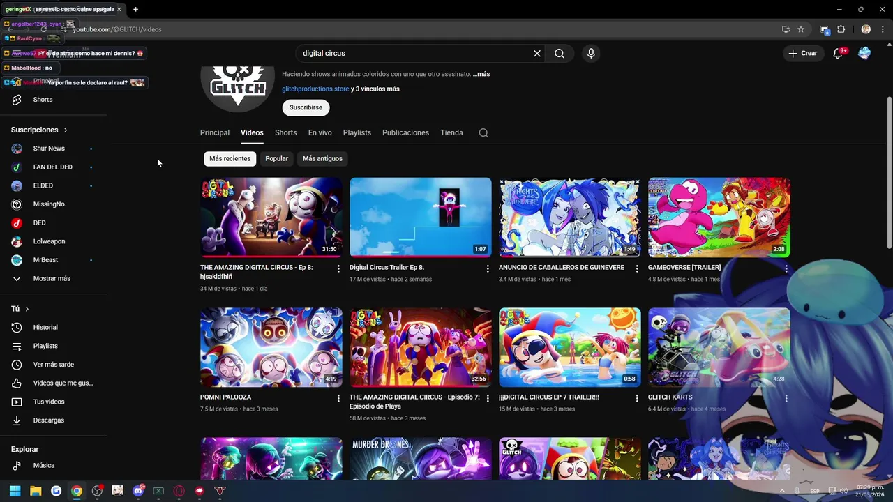
Task: Open the YouTube account avatar menu
Action: 864,53
